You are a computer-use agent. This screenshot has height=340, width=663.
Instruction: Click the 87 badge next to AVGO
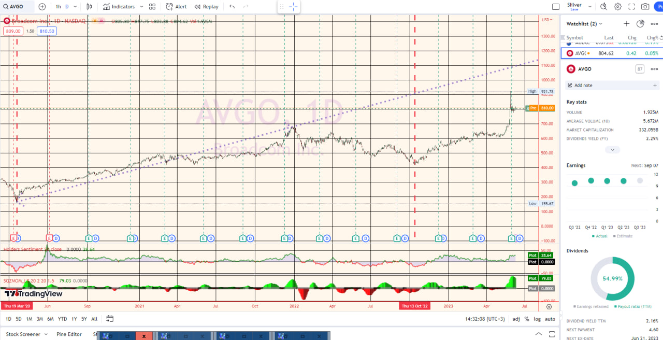640,69
